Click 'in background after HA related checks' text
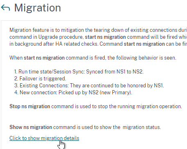The image size is (187, 149). tap(54, 44)
